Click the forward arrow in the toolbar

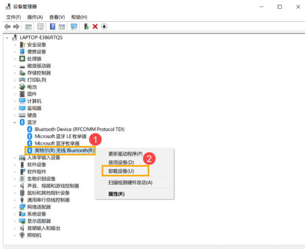point(16,26)
